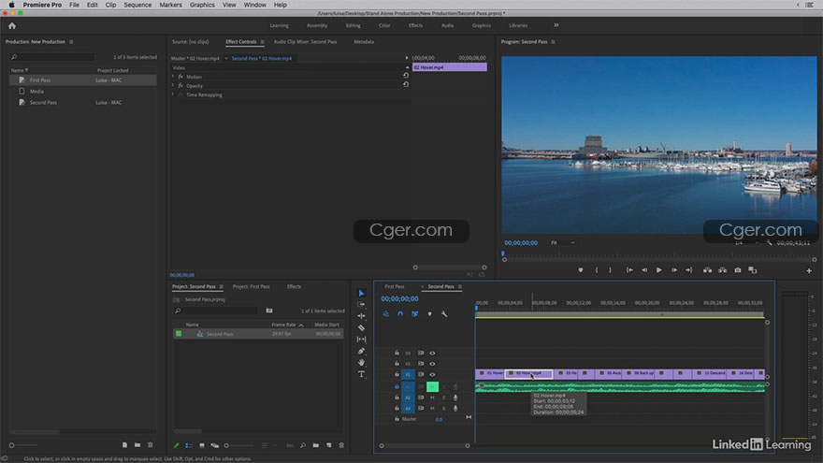Viewport: 823px width, 463px height.
Task: Open Program monitor panel menu
Action: click(x=553, y=42)
